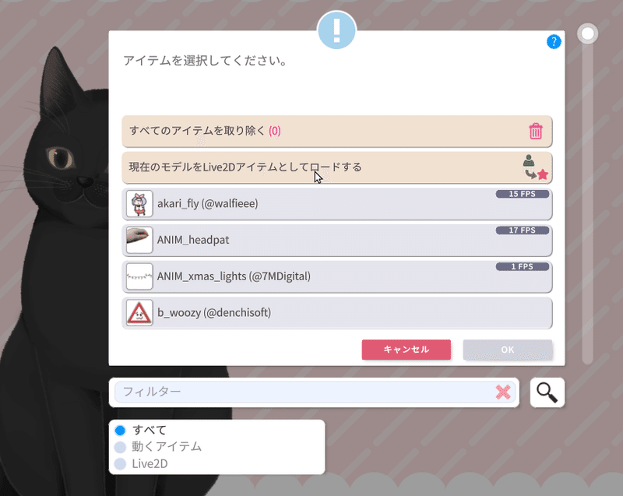The width and height of the screenshot is (623, 496).
Task: Select the すべて radio option
Action: tap(120, 430)
